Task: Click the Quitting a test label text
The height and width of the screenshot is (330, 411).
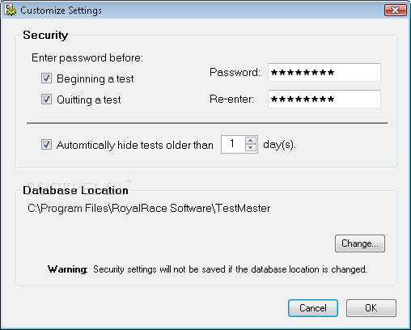Action: tap(89, 100)
